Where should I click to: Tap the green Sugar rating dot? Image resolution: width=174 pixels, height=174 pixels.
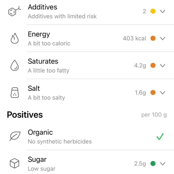153,163
